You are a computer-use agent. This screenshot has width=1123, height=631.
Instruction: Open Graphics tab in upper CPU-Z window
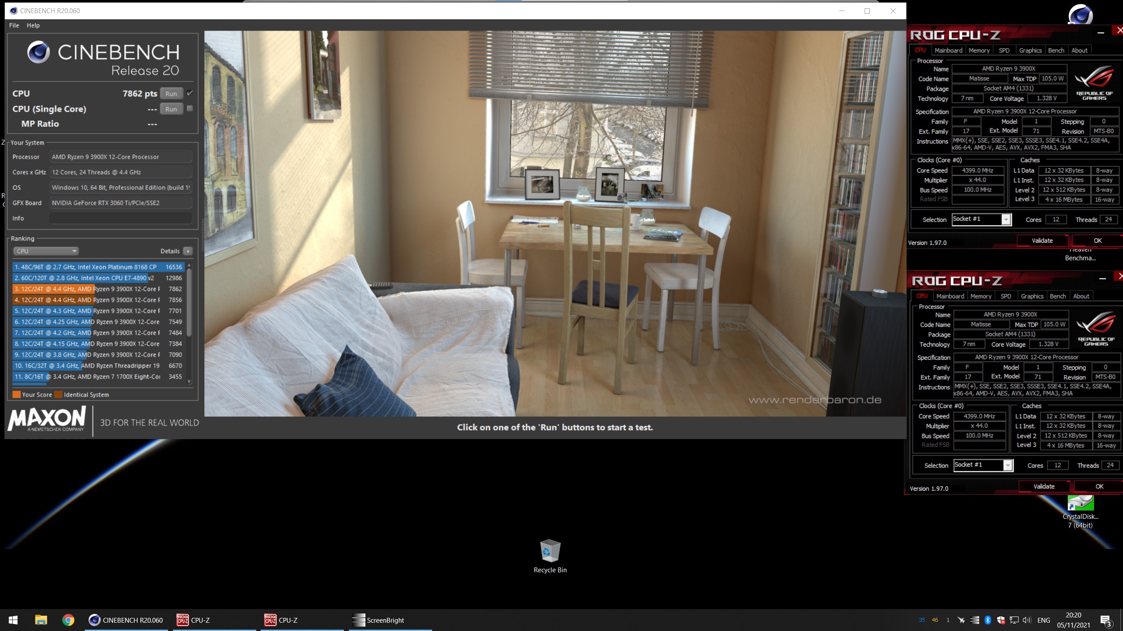[x=1030, y=50]
